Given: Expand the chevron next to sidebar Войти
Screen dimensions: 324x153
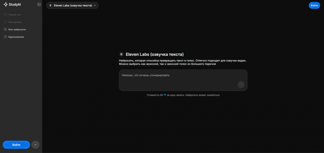Looking at the screenshot, I should coord(35,145).
